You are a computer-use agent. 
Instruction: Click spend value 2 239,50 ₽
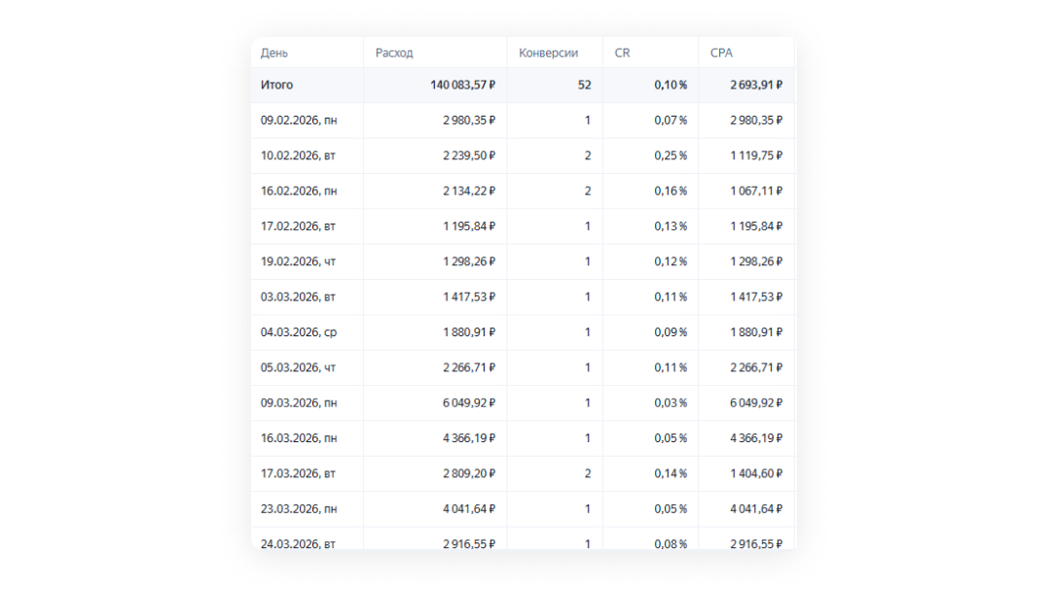point(469,156)
